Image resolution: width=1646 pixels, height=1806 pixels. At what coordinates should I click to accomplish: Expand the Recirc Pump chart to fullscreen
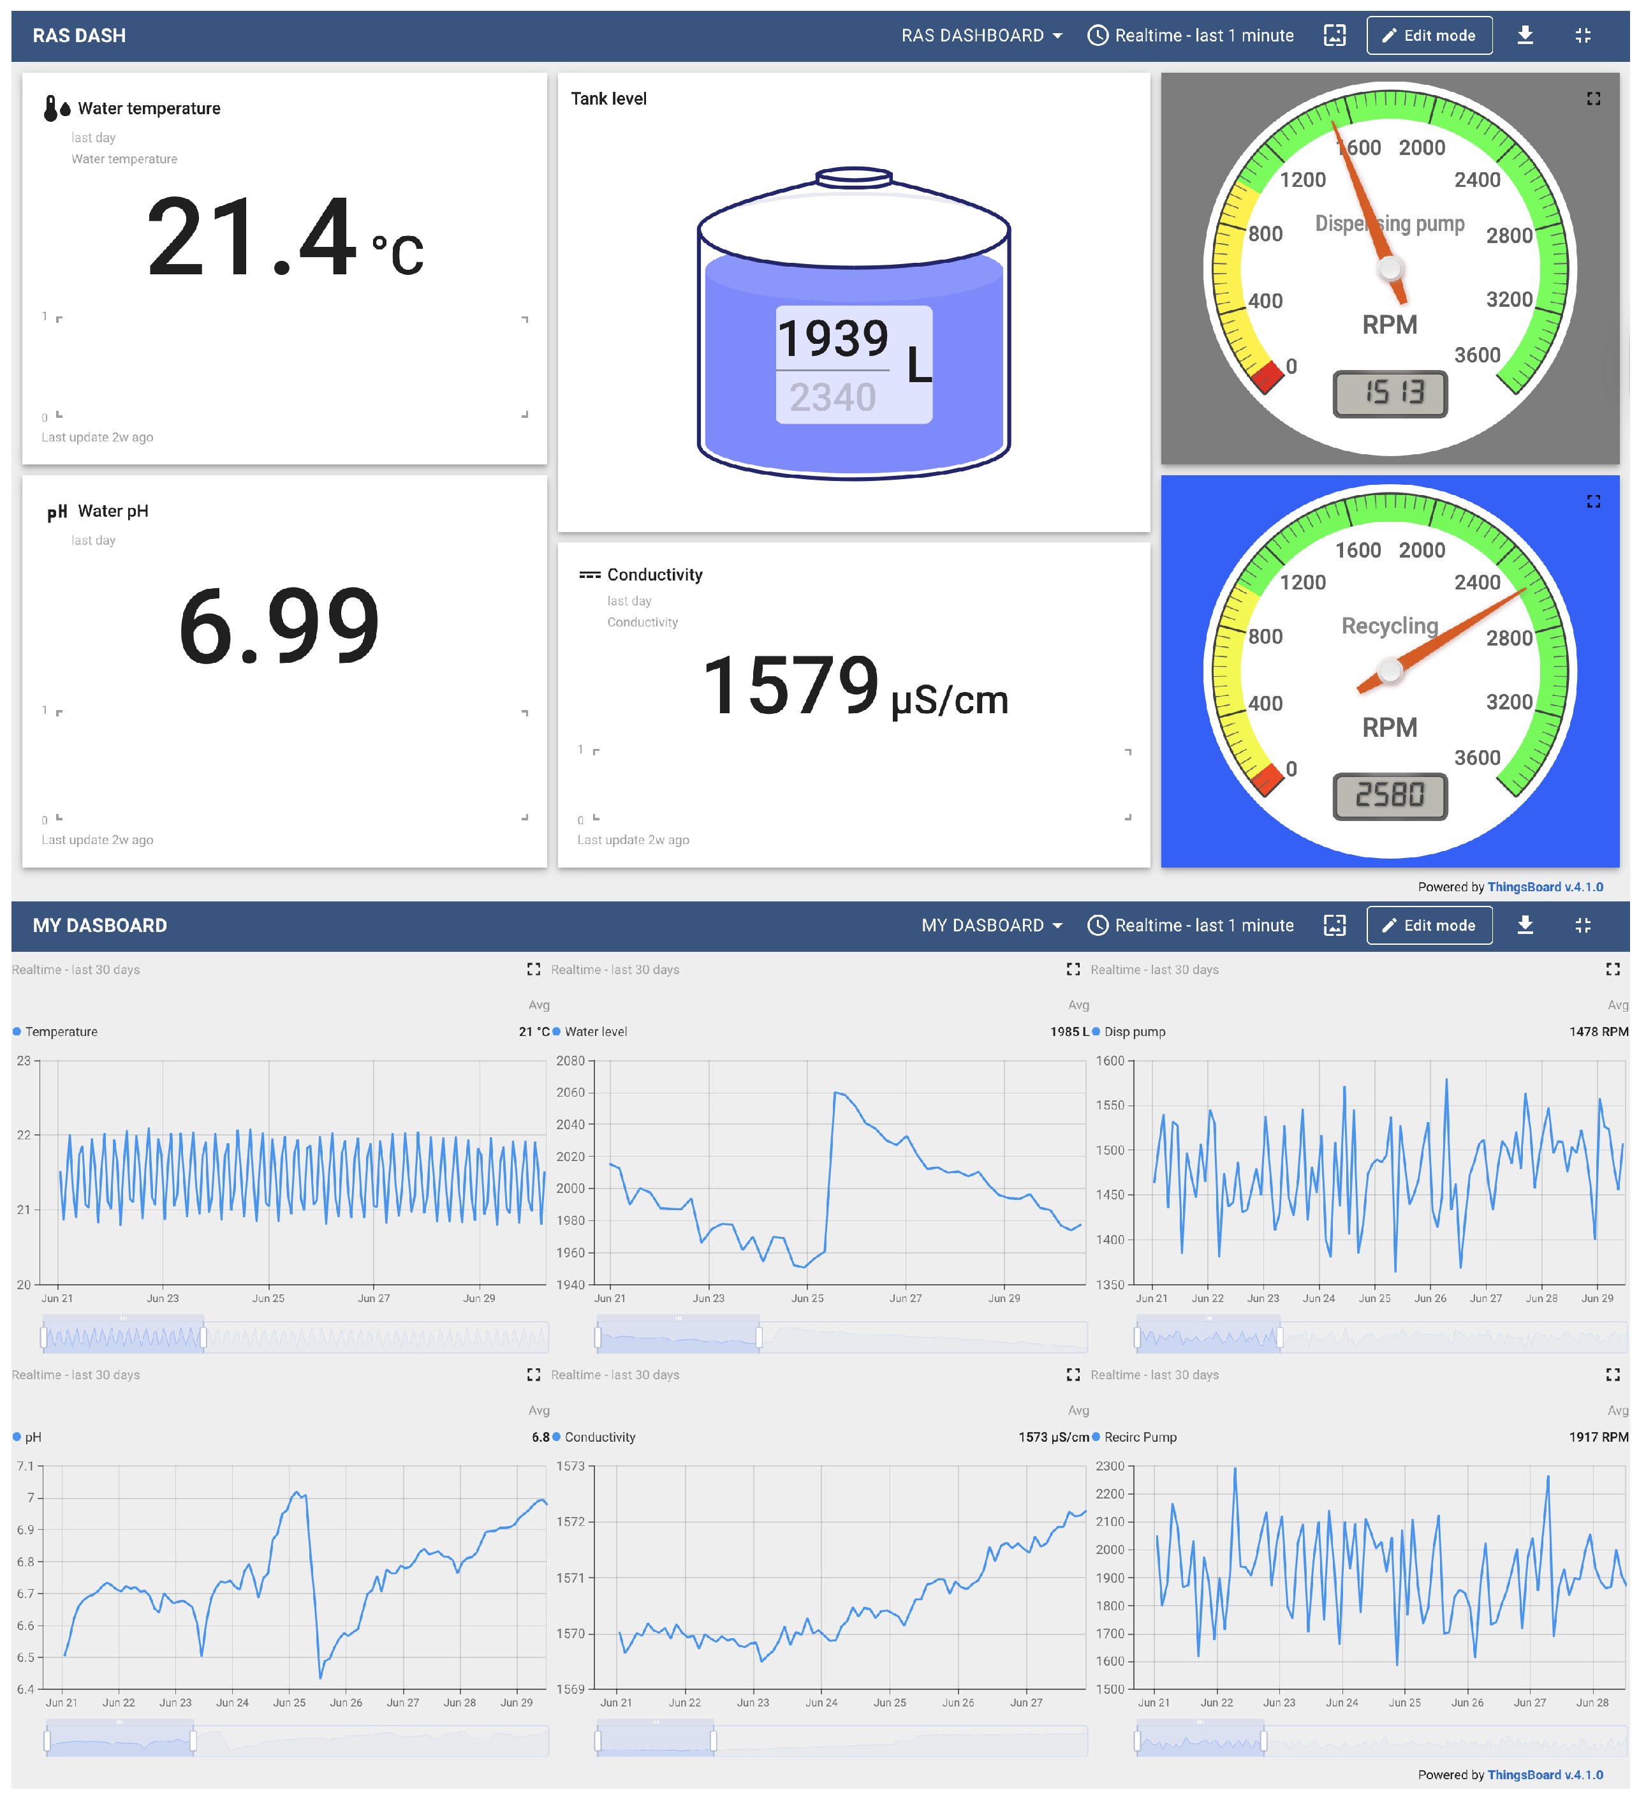[x=1612, y=1374]
